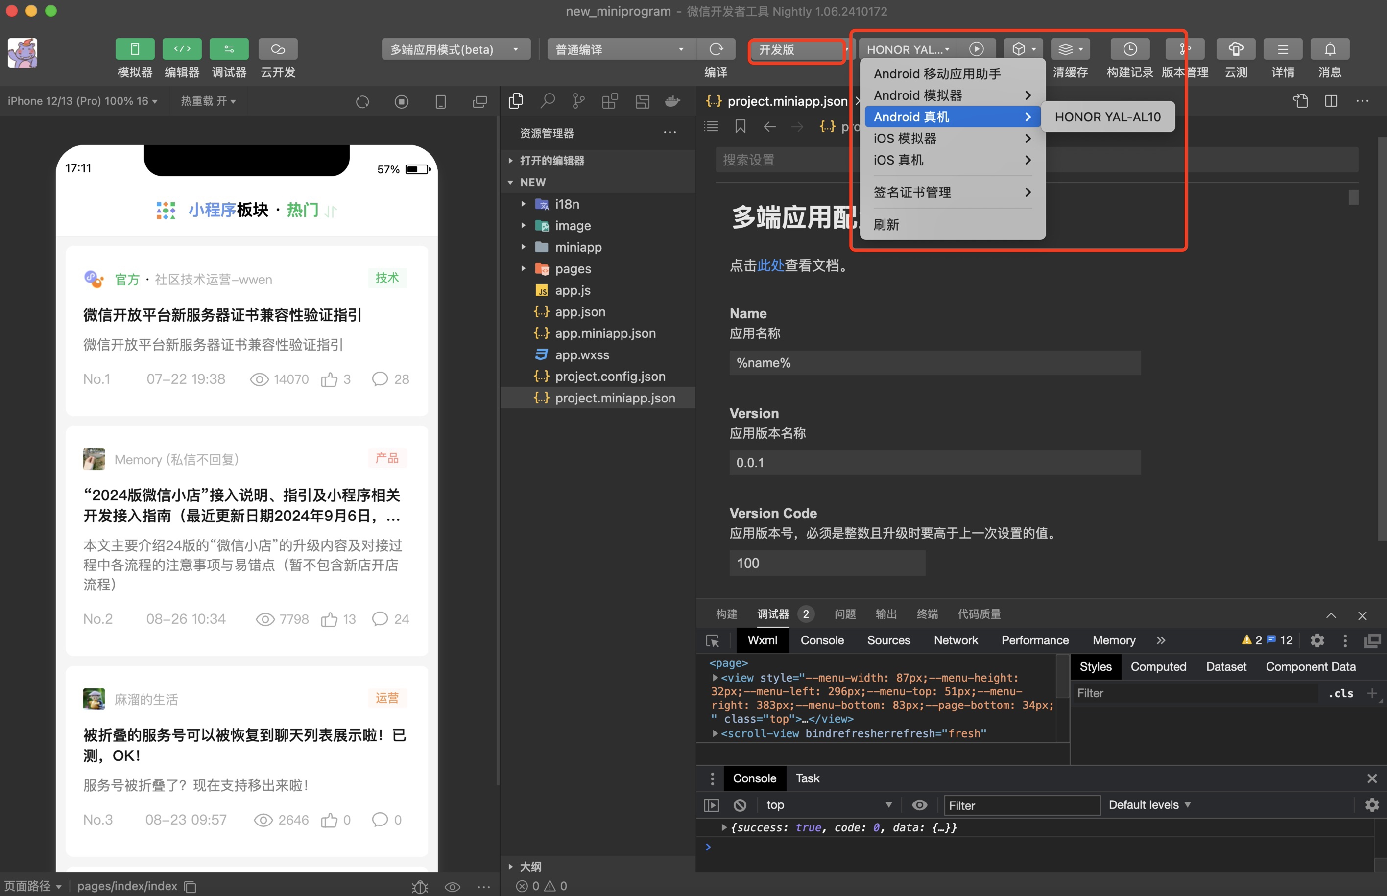1387x896 pixels.
Task: Open version management (版本管理)
Action: click(1184, 49)
